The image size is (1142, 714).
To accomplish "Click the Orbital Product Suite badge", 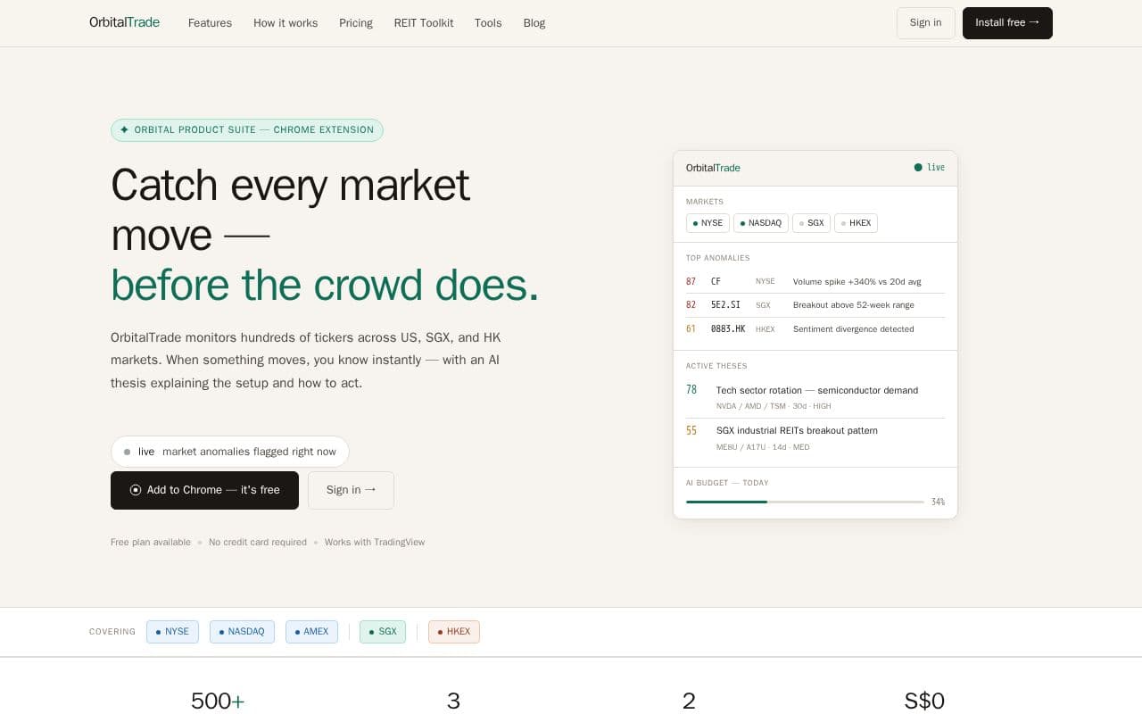I will point(247,130).
